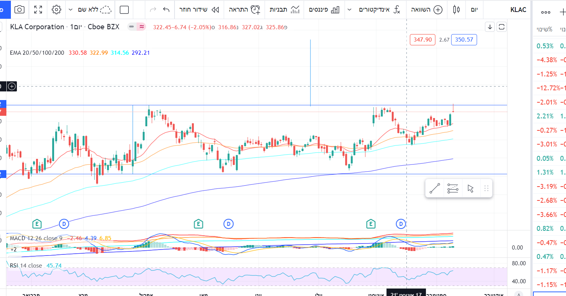Image resolution: width=566 pixels, height=296 pixels.
Task: Click the rounded rectangle pane icon at chart corner
Action: tap(501, 27)
